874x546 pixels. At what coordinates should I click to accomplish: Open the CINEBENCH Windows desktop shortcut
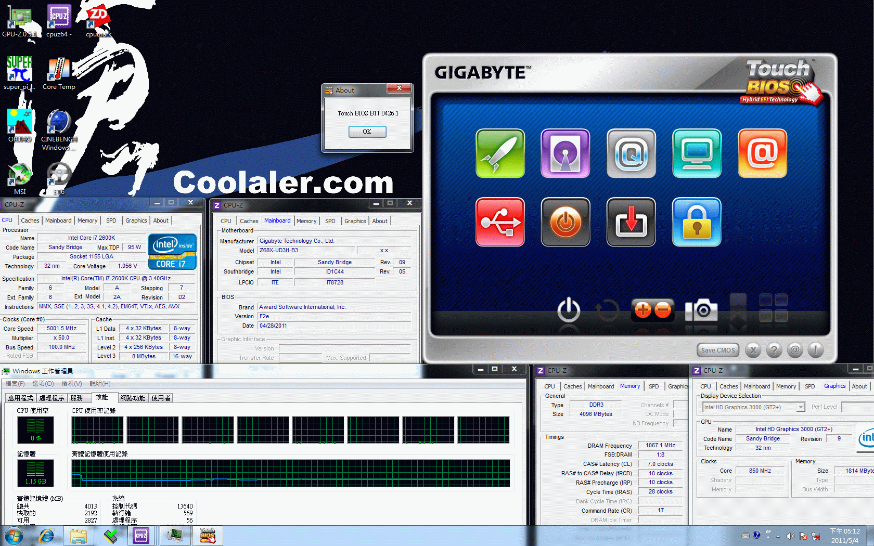59,130
